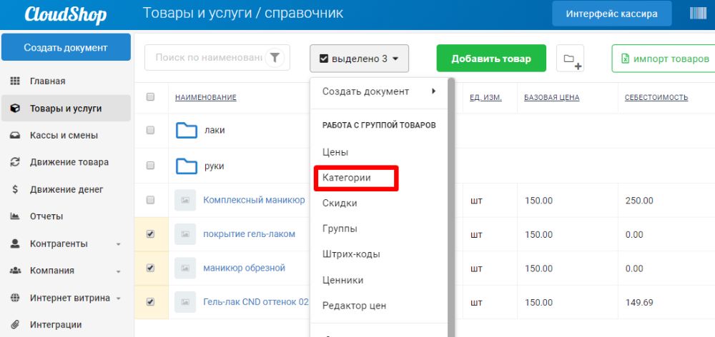Click the Главная grid icon in sidebar
This screenshot has width=715, height=337.
point(15,81)
